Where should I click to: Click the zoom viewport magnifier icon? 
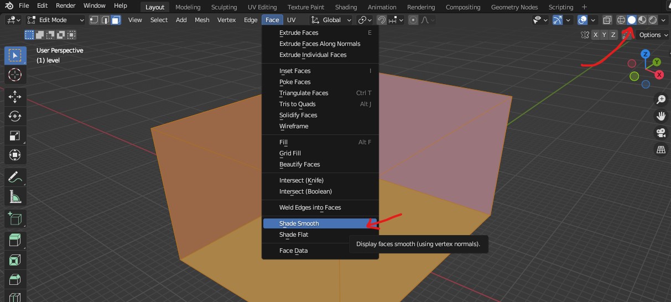(660, 100)
